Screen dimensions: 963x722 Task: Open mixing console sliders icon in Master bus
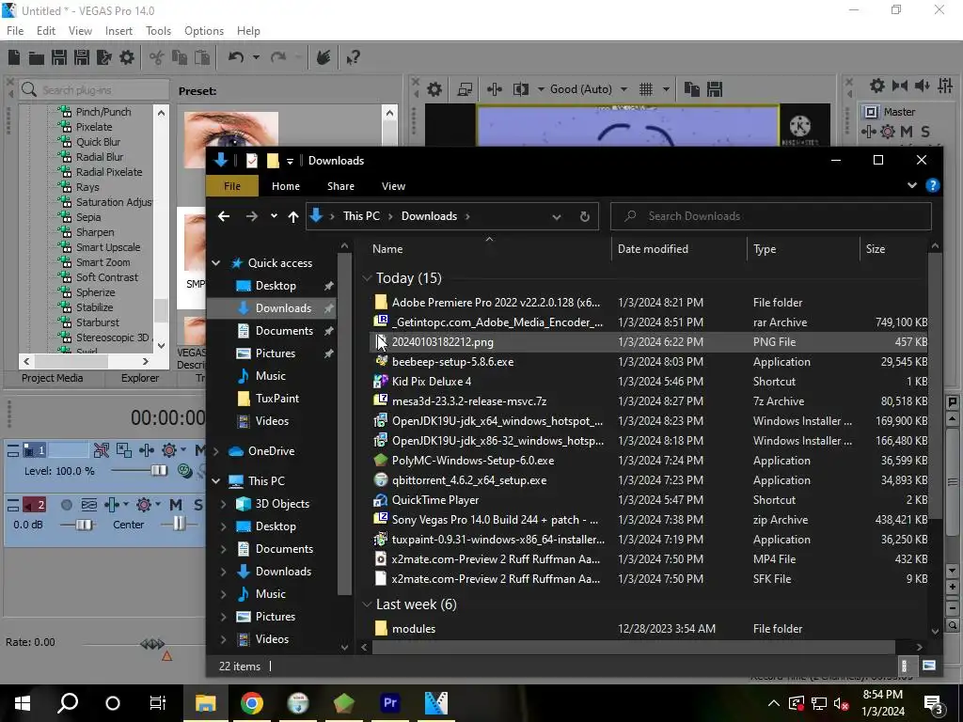coord(945,86)
